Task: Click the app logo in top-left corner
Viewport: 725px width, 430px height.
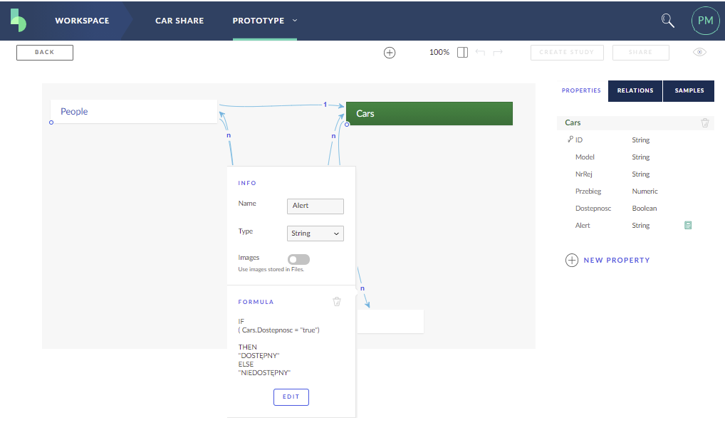Action: (x=19, y=21)
